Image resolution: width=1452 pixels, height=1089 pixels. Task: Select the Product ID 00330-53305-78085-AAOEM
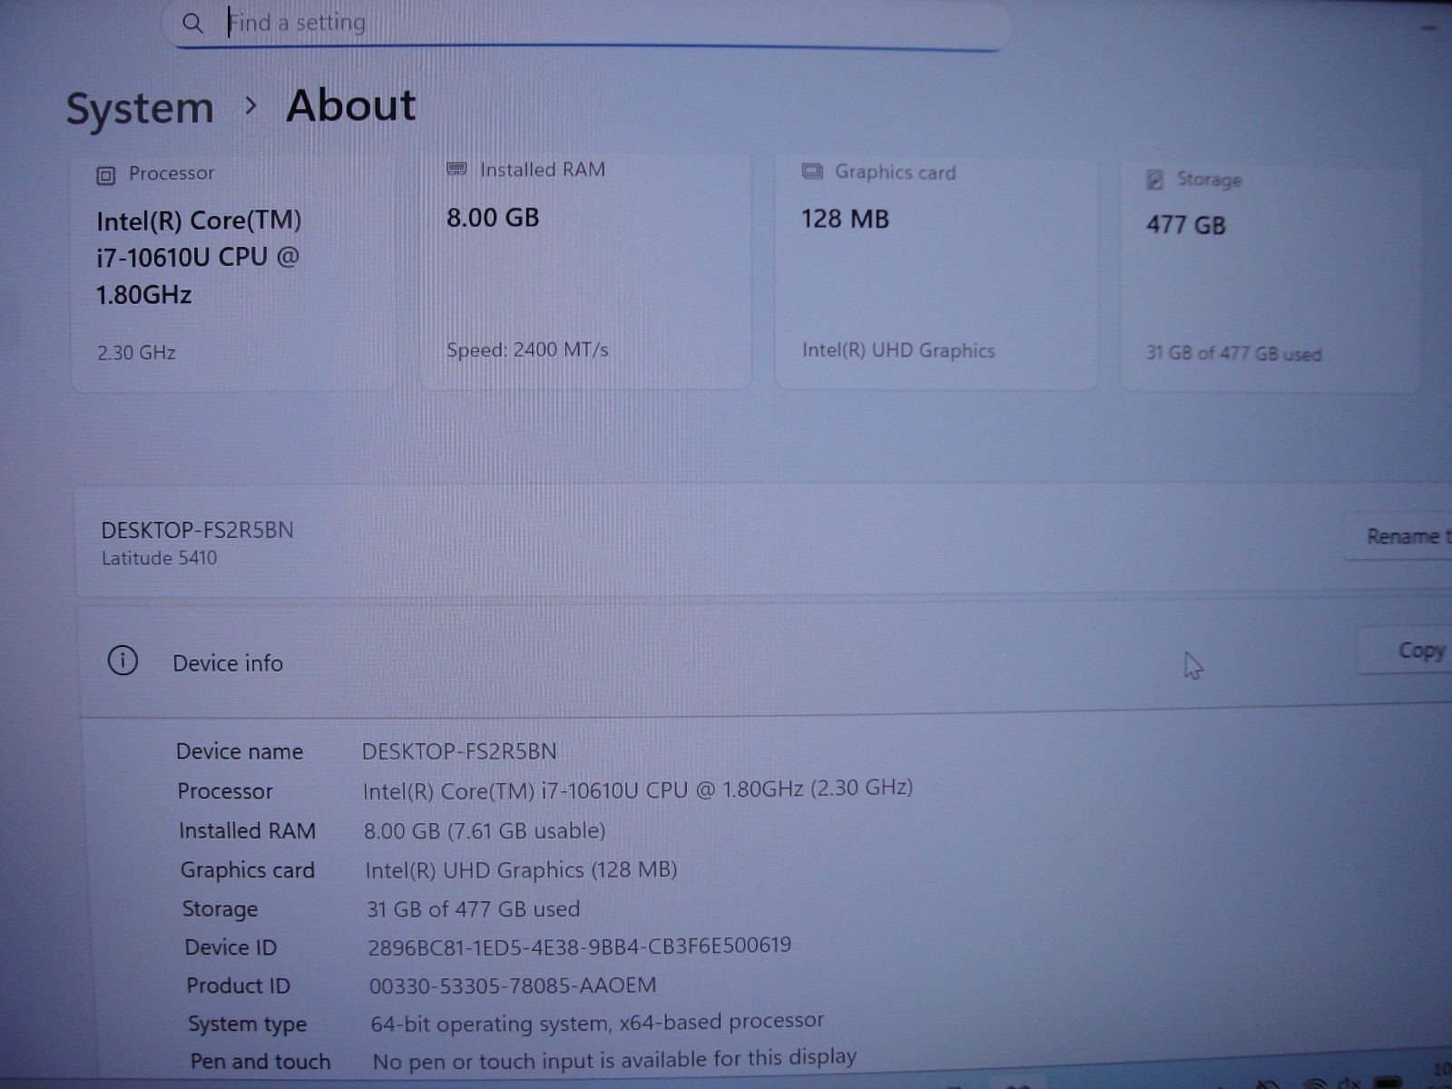[x=513, y=986]
